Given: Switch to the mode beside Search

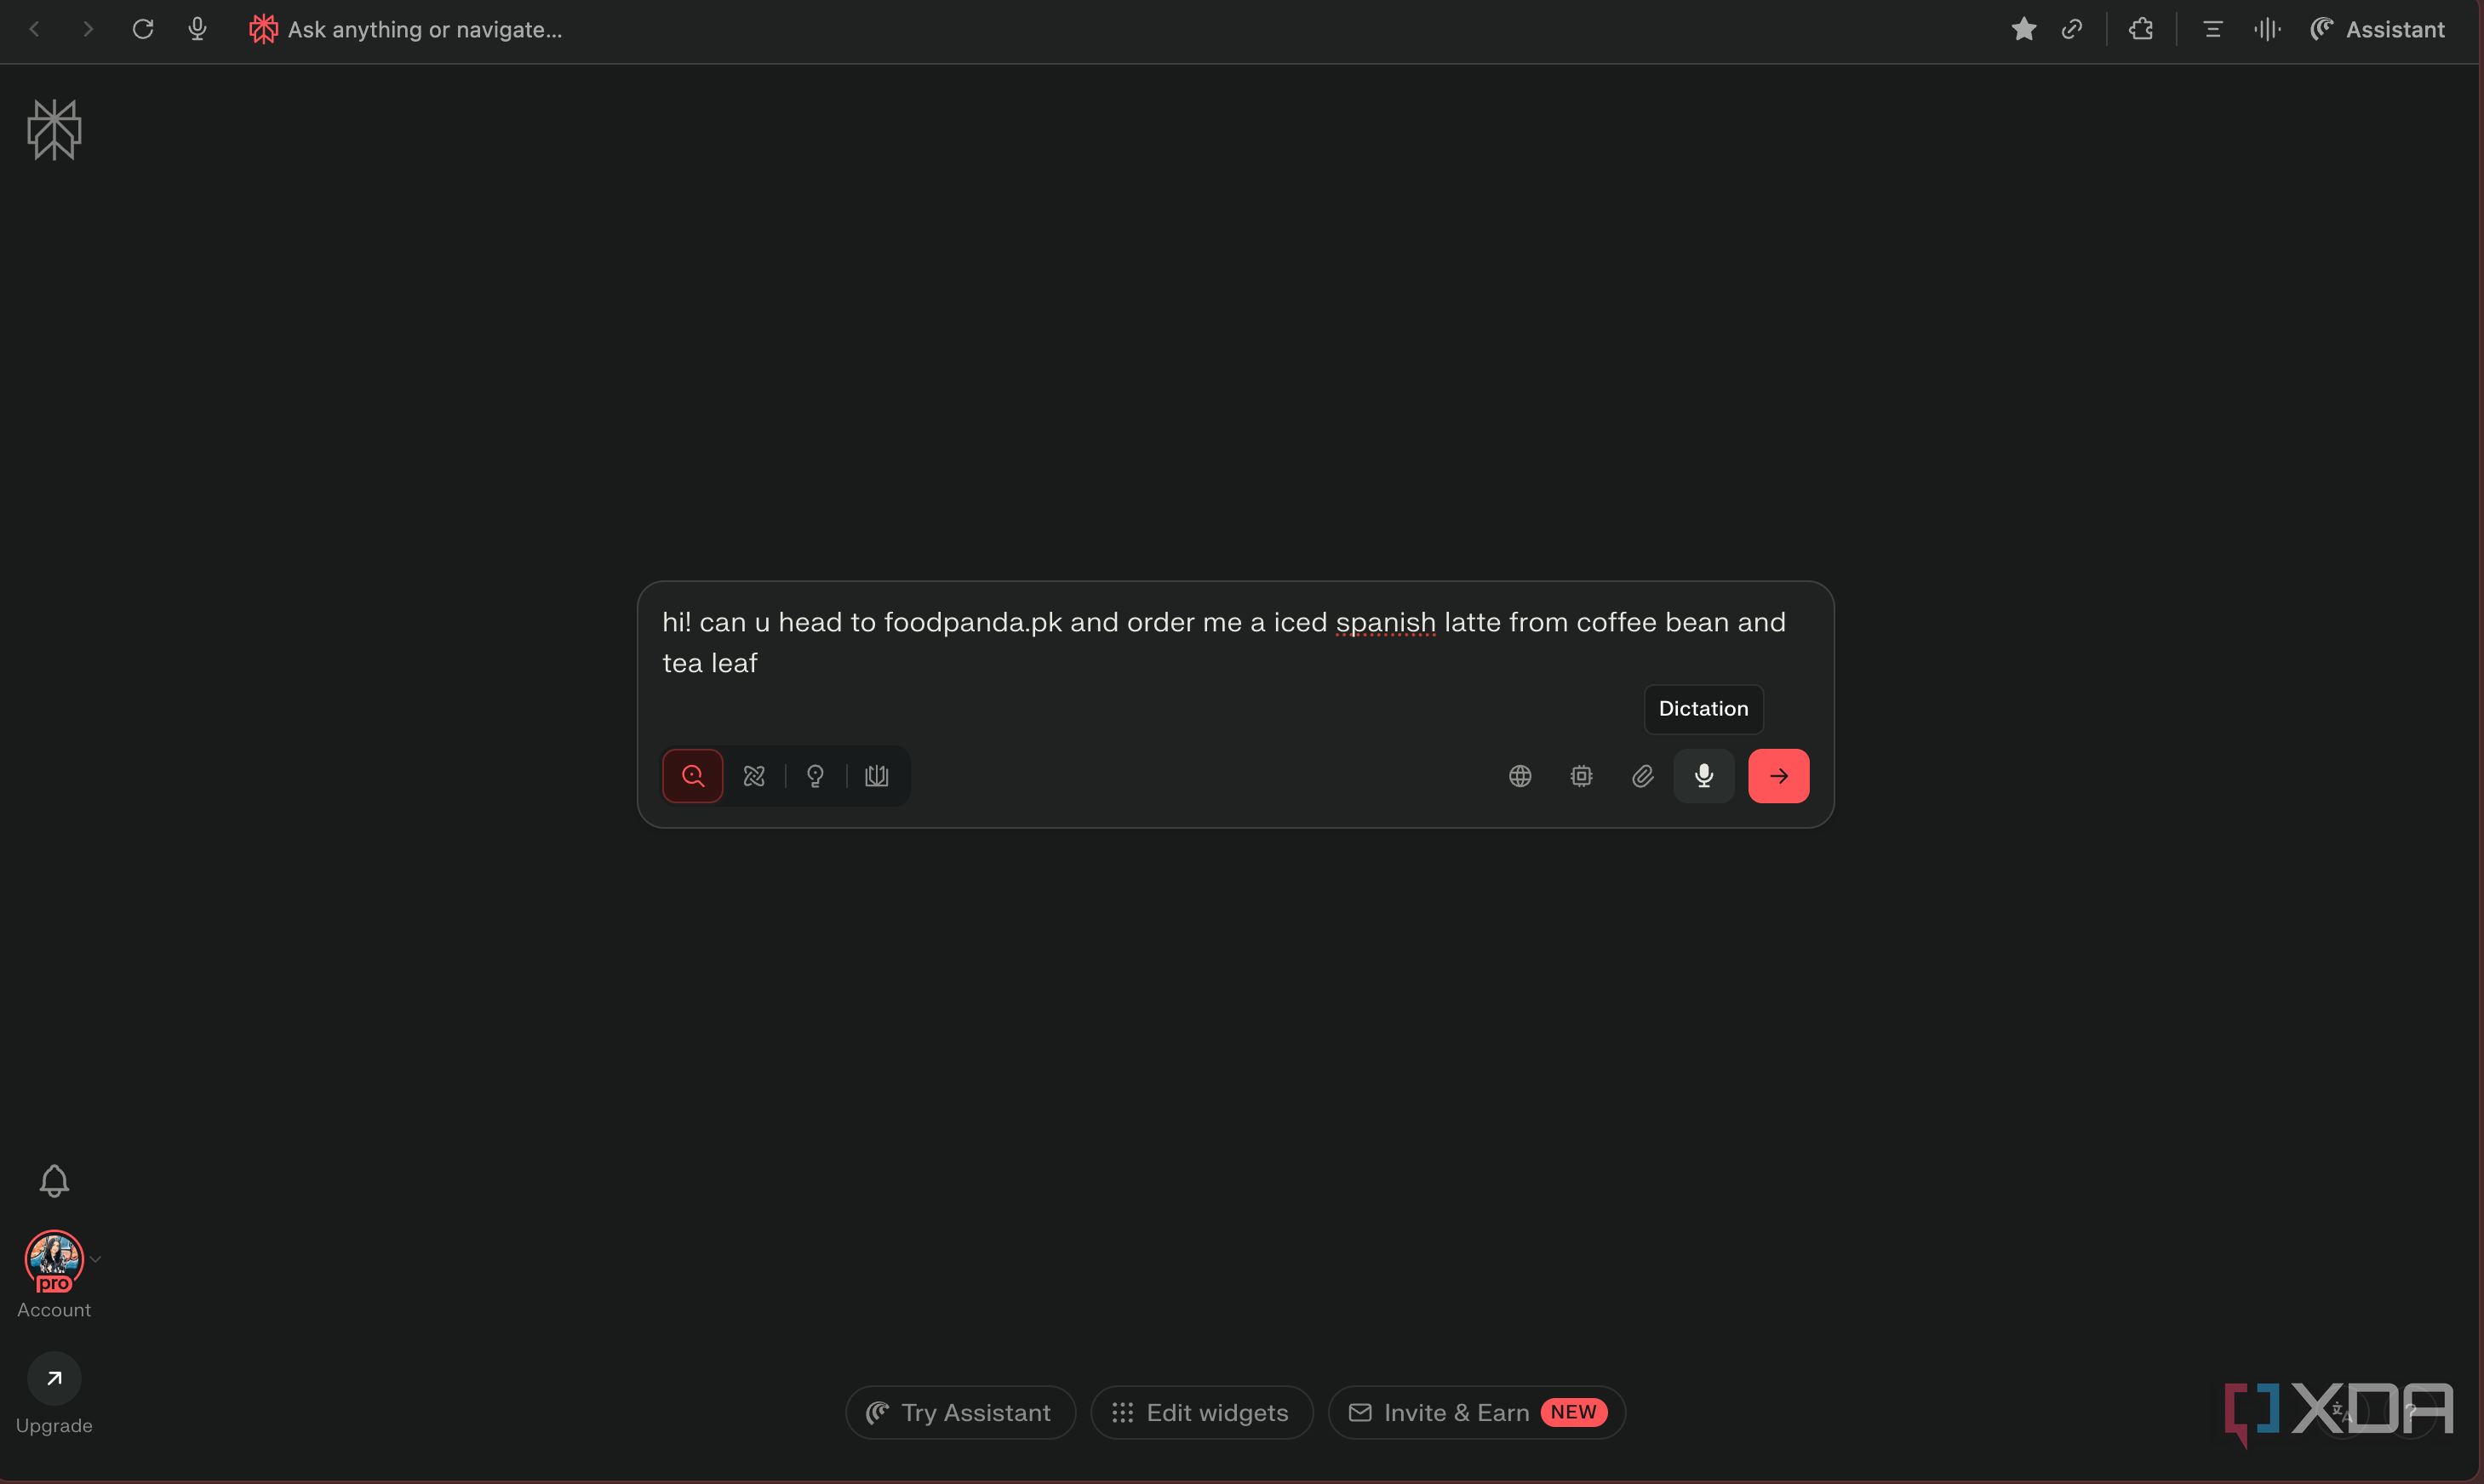Looking at the screenshot, I should 754,775.
